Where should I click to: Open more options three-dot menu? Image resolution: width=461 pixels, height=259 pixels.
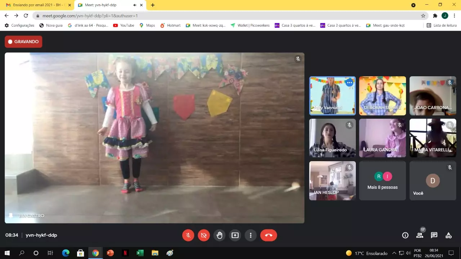point(250,235)
